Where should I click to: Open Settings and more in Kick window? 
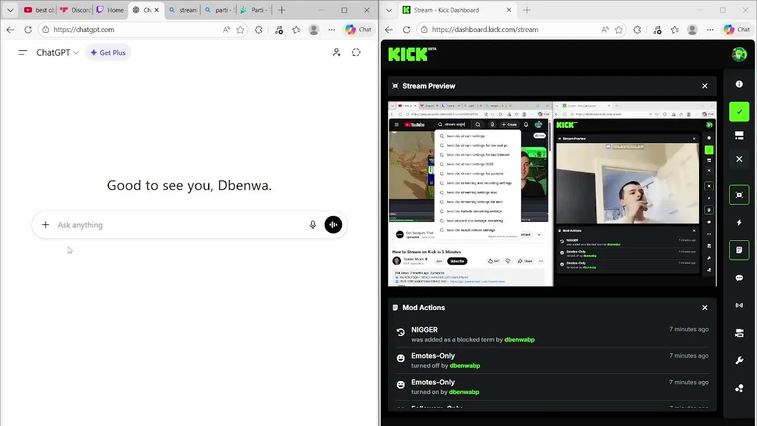coord(710,30)
